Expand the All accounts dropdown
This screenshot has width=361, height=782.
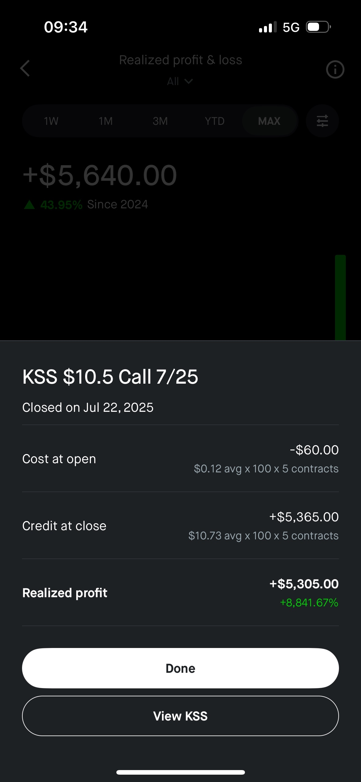point(180,81)
